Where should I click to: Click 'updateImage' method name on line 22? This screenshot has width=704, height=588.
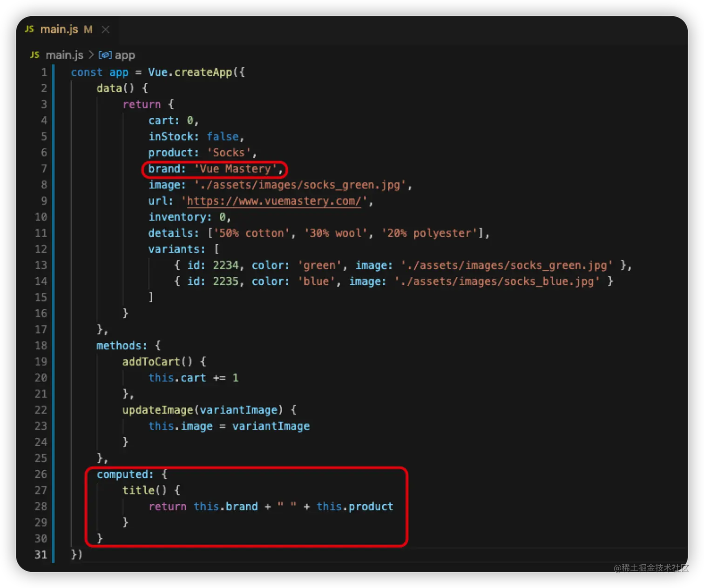tap(158, 410)
